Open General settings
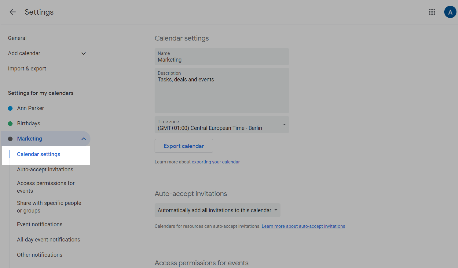The image size is (458, 268). click(17, 38)
